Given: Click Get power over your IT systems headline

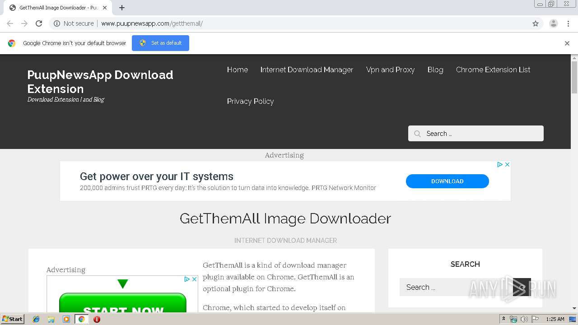Looking at the screenshot, I should [157, 176].
